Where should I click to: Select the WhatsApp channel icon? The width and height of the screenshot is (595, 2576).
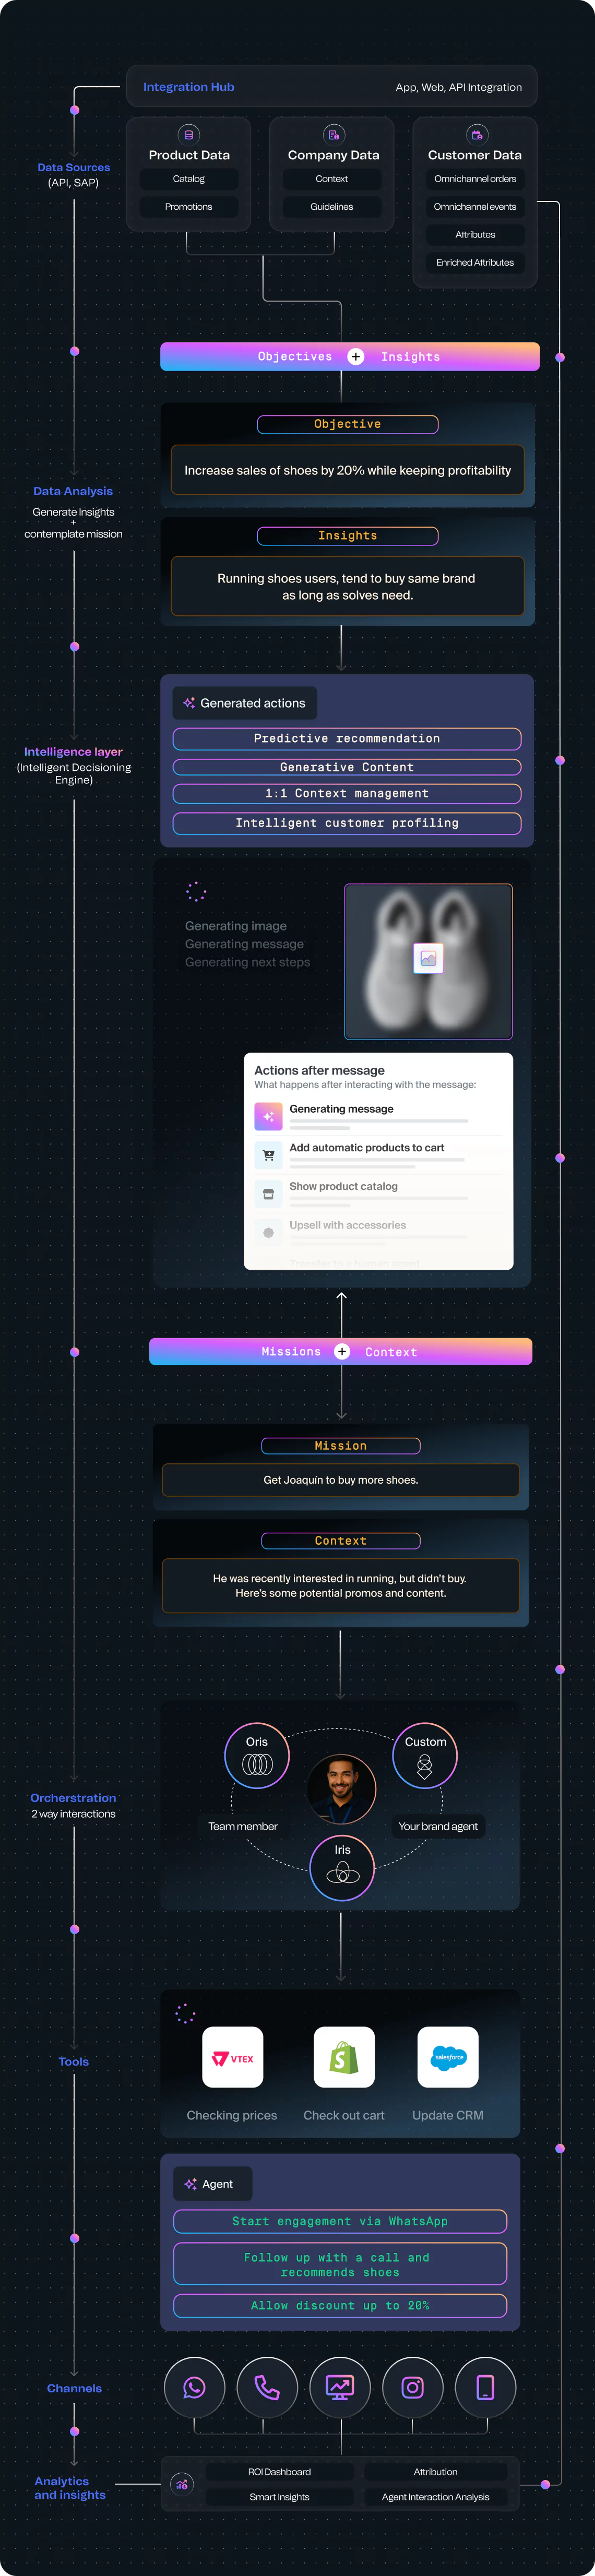[x=194, y=2388]
